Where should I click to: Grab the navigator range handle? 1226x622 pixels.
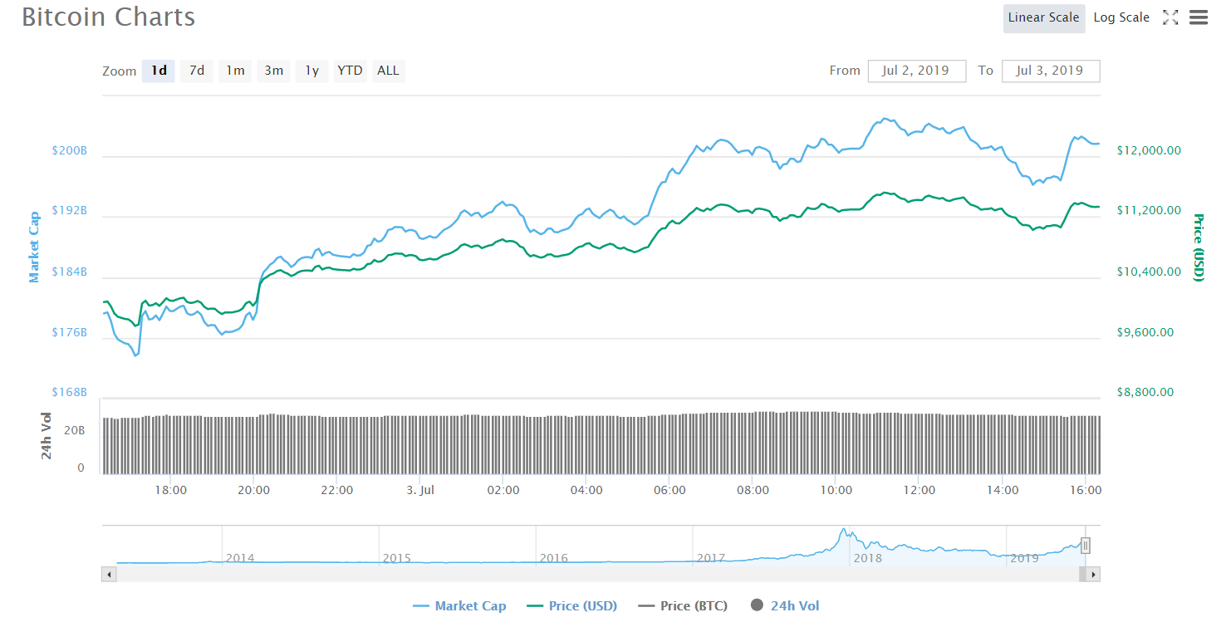click(x=1085, y=546)
